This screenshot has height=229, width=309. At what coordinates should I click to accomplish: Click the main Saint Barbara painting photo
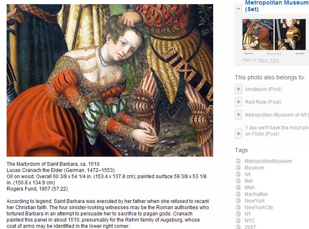110,80
